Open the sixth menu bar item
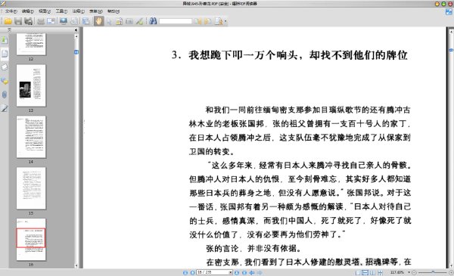 click(x=96, y=11)
